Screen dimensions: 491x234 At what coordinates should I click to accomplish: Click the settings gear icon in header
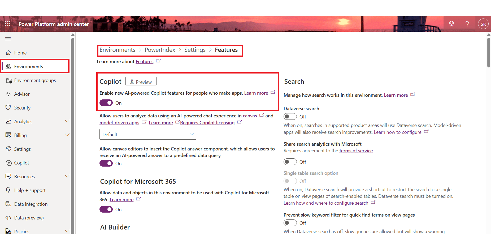point(451,24)
